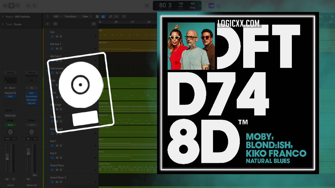The height and width of the screenshot is (188, 335).
Task: Mute the Pad 1 track
Action: pyautogui.click(x=57, y=145)
